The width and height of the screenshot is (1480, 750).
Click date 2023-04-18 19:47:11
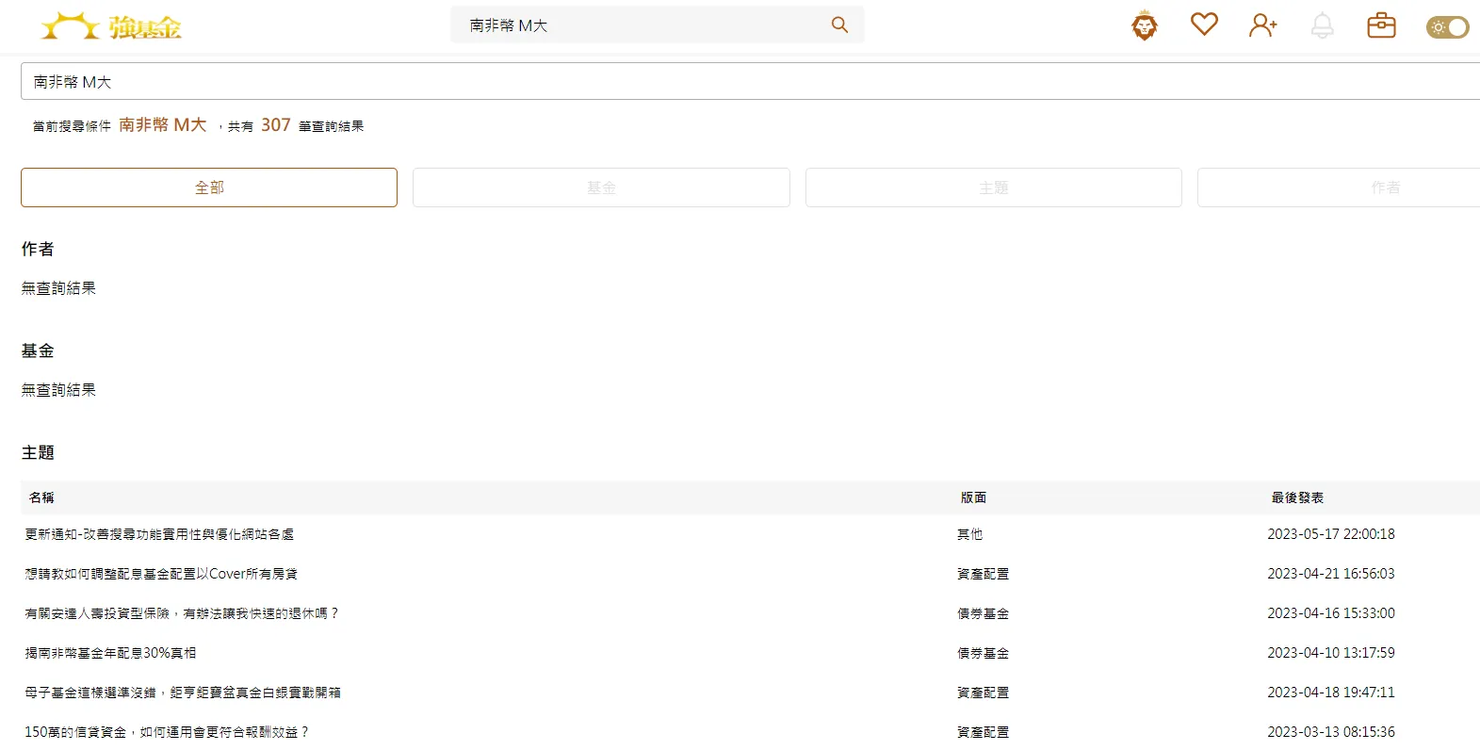(1331, 693)
